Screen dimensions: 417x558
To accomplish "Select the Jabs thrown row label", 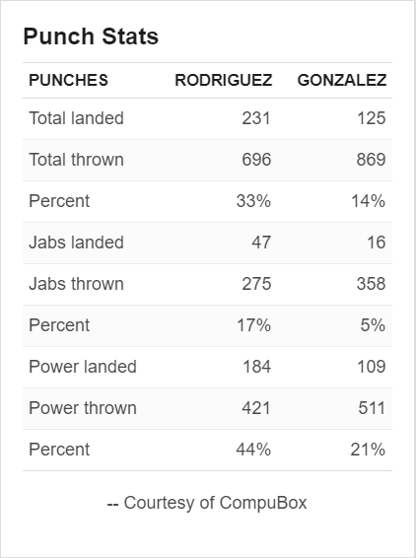I will [76, 284].
